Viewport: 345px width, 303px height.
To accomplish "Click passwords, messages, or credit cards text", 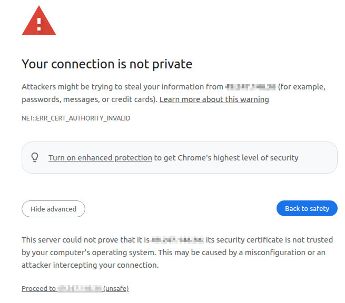I will point(90,99).
